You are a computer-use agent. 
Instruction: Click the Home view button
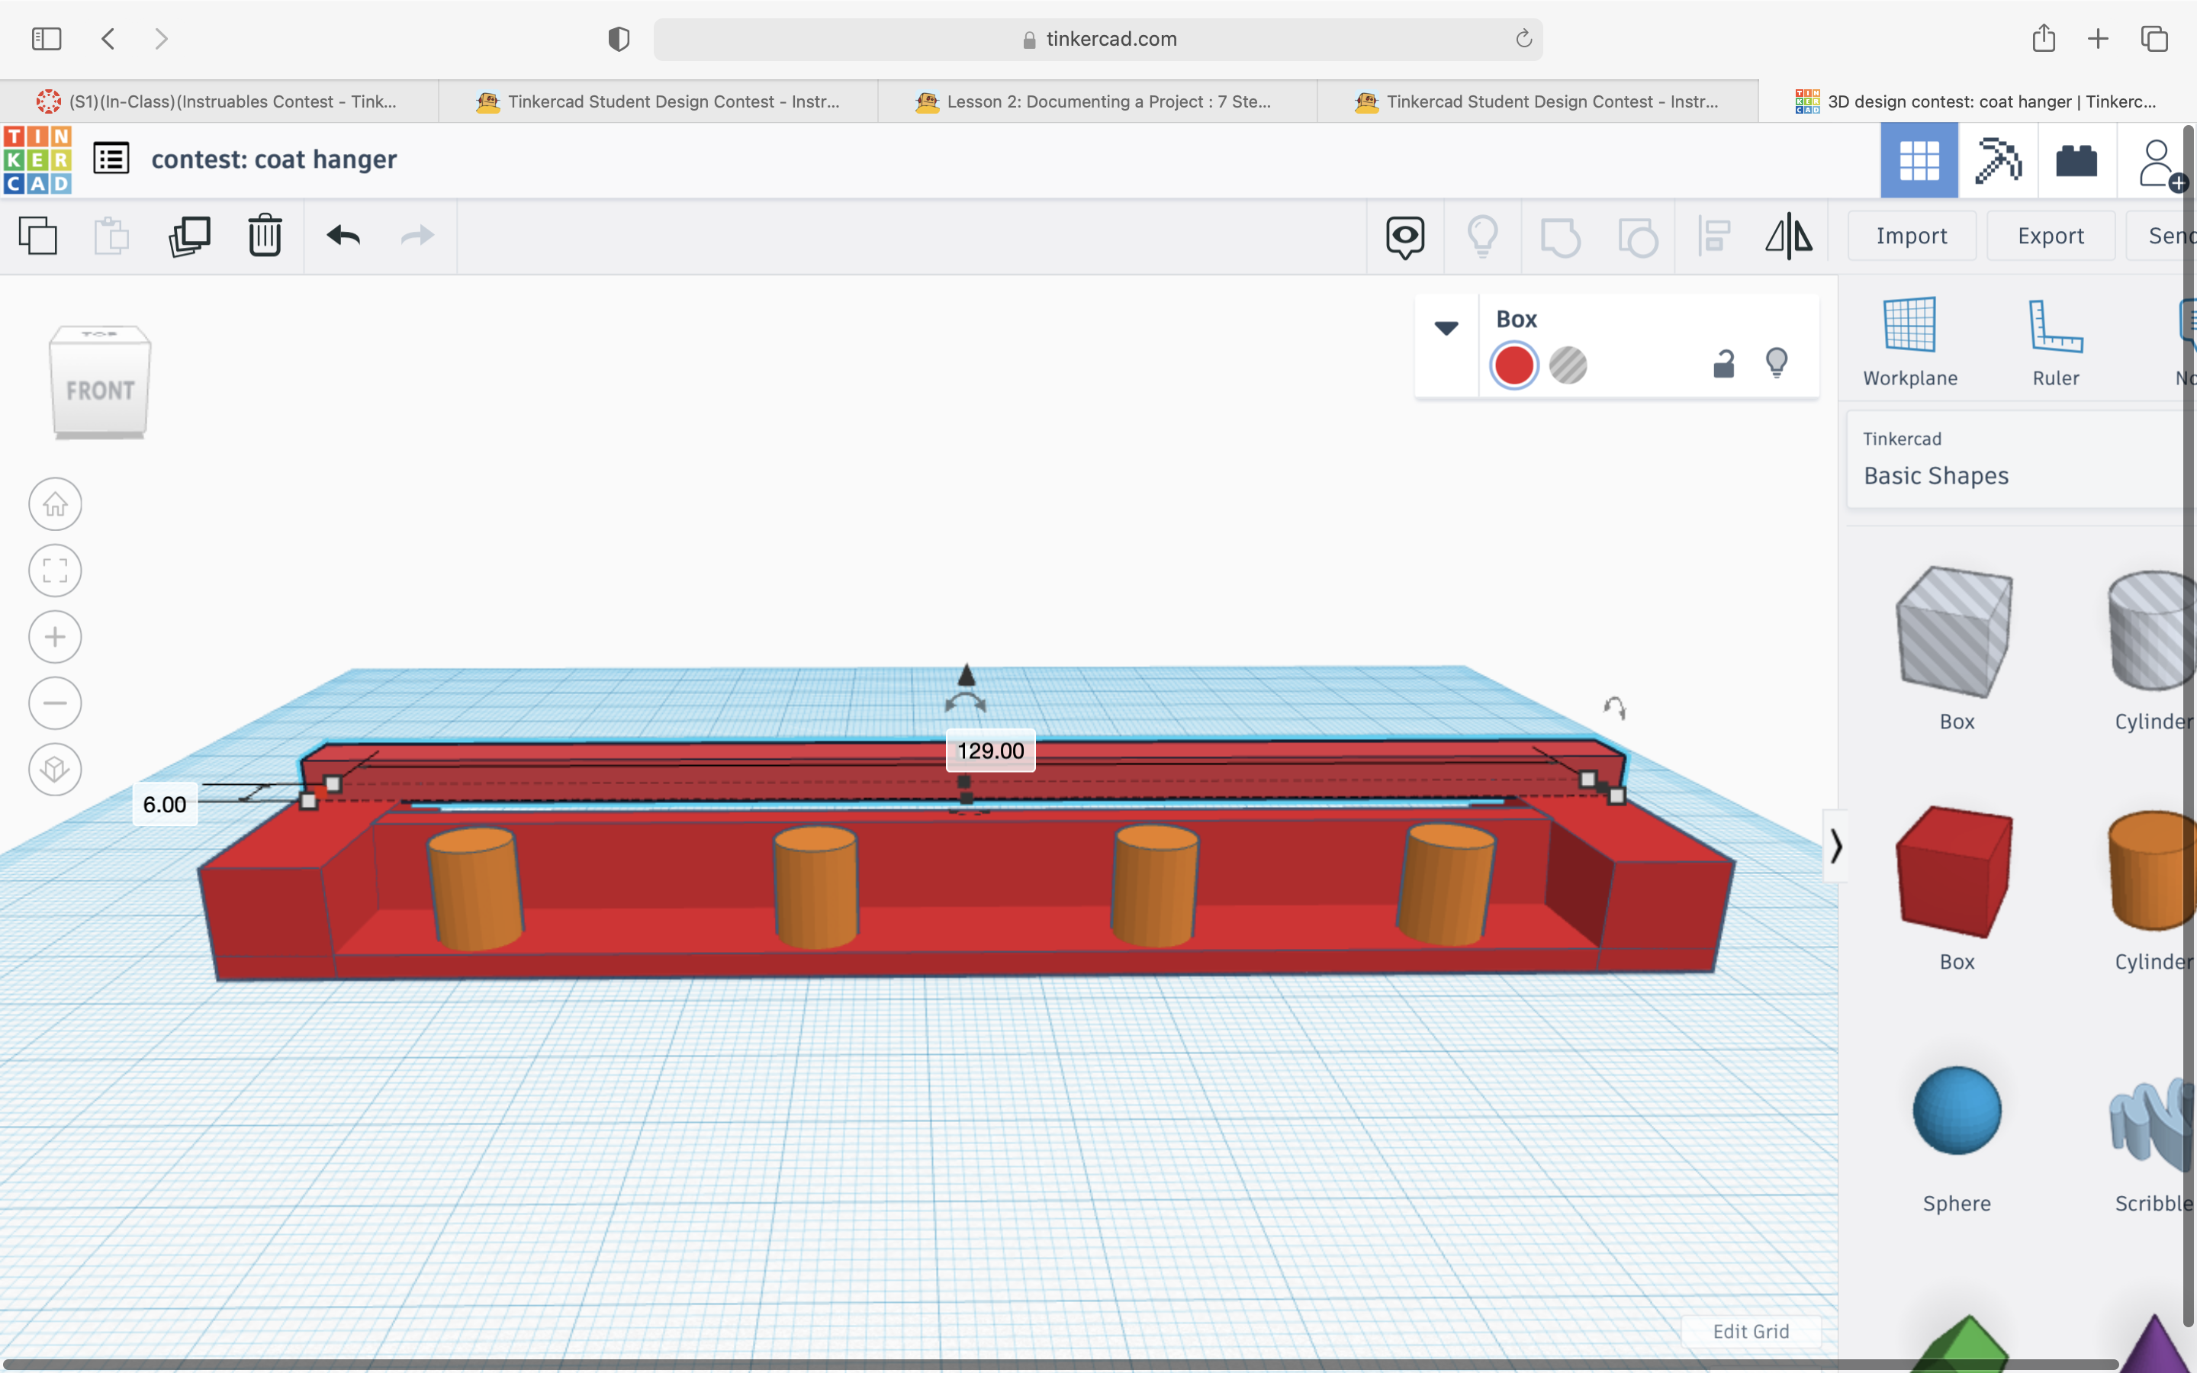[x=56, y=504]
